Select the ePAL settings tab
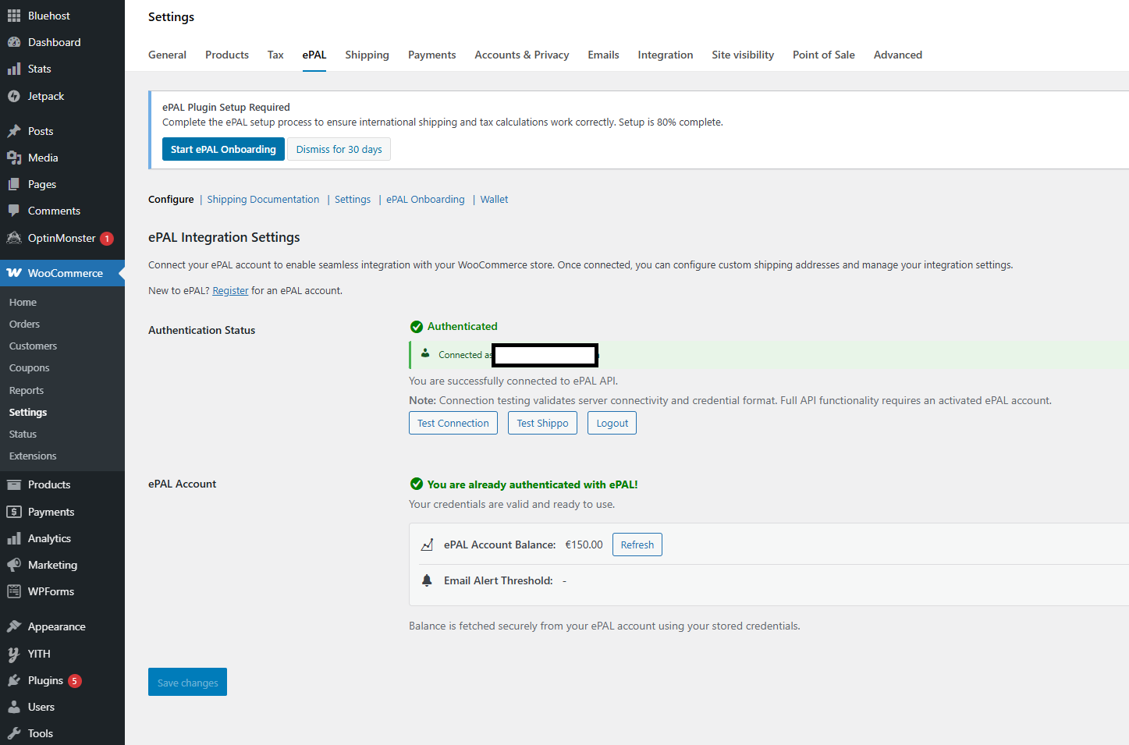This screenshot has height=745, width=1129. (314, 55)
